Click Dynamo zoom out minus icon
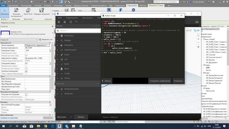The height and width of the screenshot is (129, 229). (x=198, y=42)
